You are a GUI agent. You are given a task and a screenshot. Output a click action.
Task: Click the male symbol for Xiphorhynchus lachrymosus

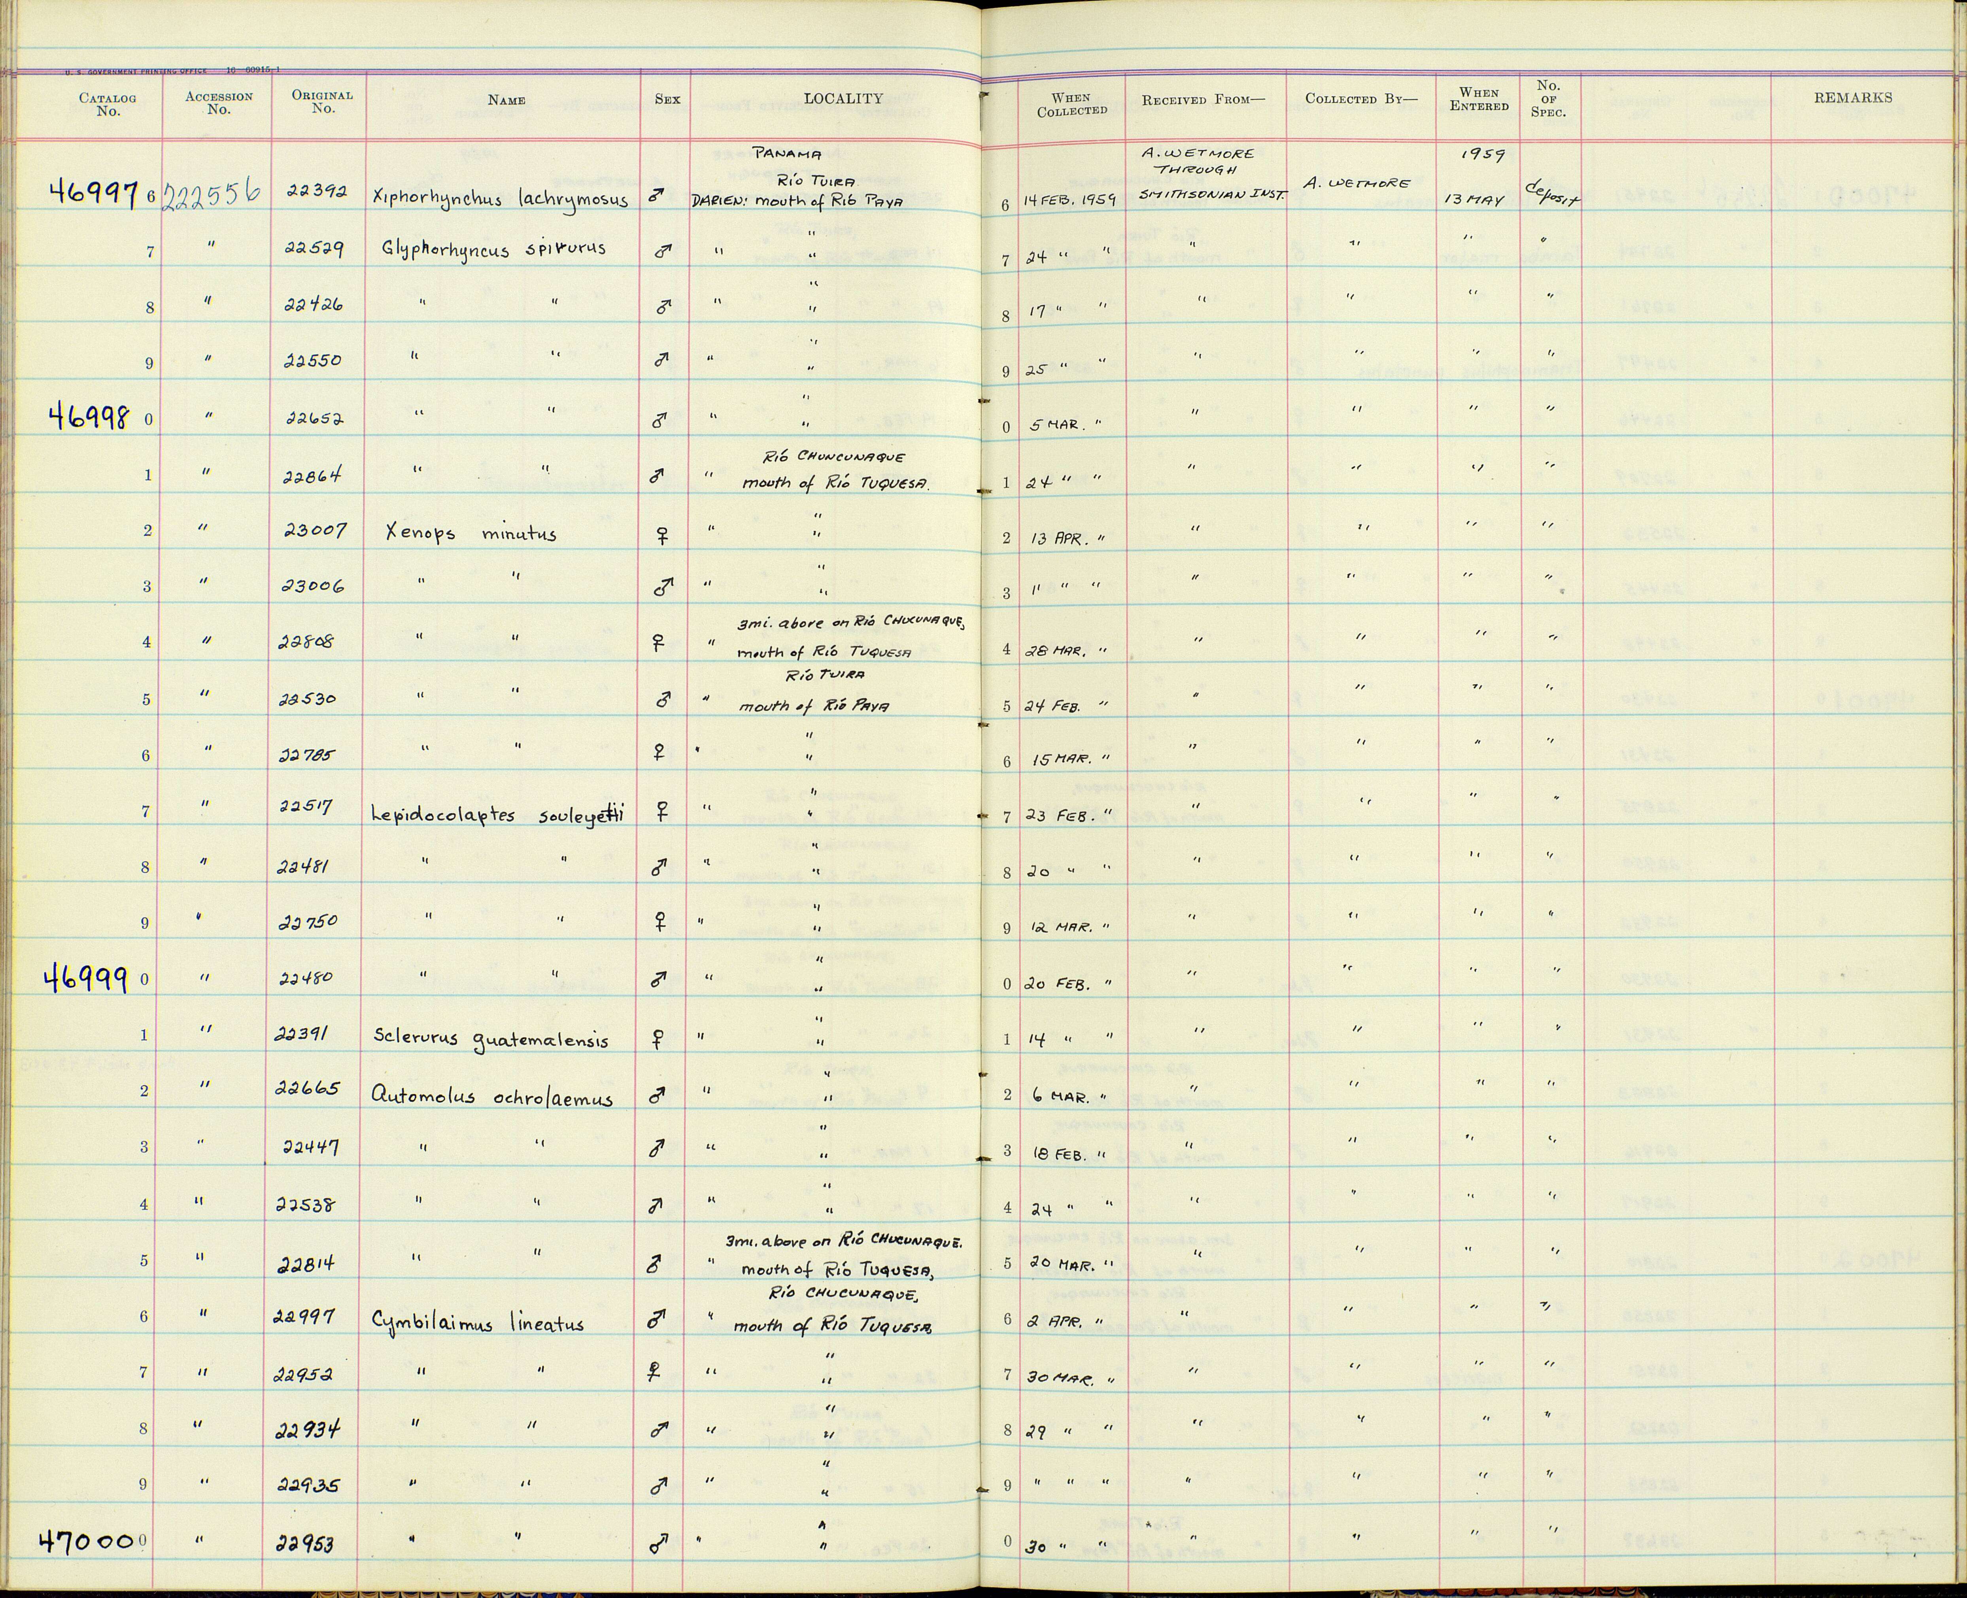[657, 196]
